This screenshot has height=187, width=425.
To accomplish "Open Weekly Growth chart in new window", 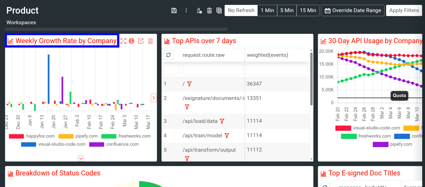I will coord(141,41).
